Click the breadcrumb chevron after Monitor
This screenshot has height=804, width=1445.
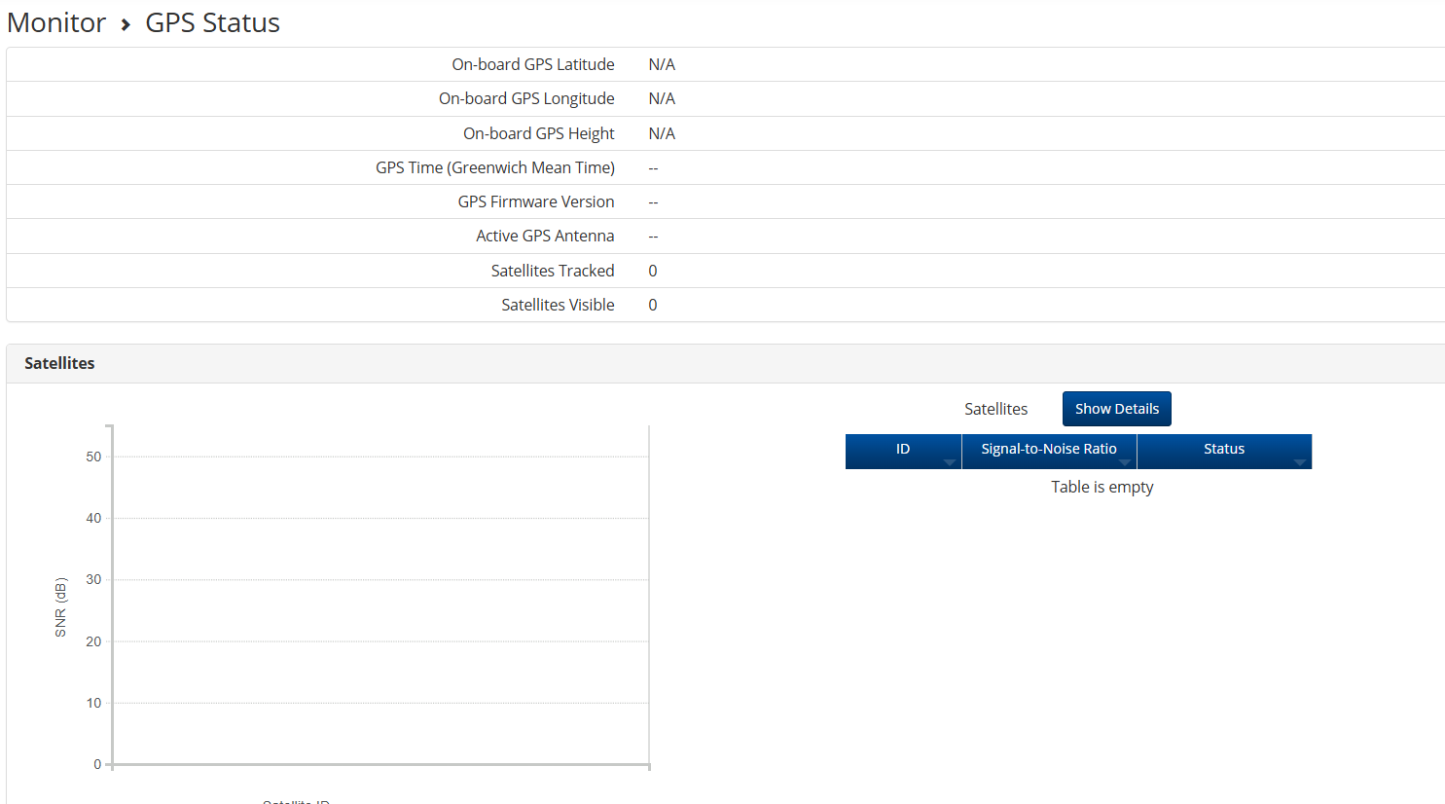coord(126,25)
